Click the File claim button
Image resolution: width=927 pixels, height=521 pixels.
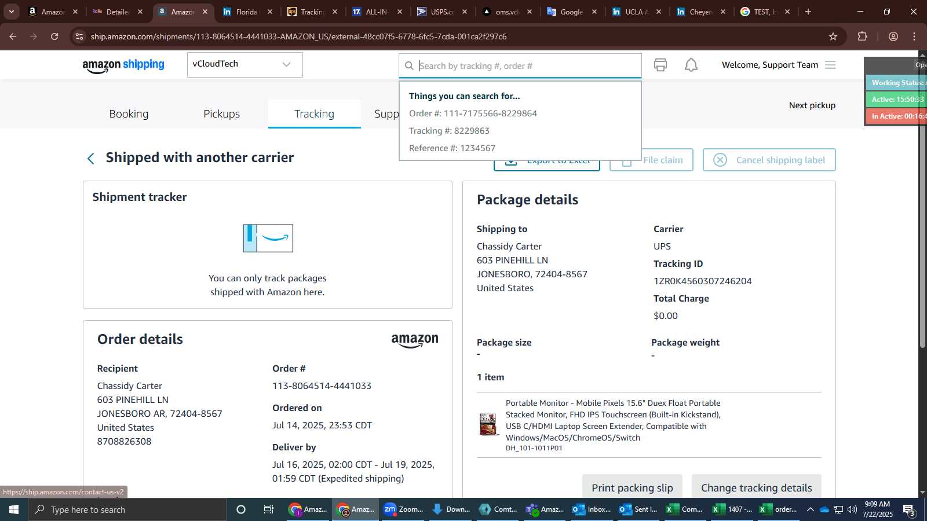click(x=651, y=160)
